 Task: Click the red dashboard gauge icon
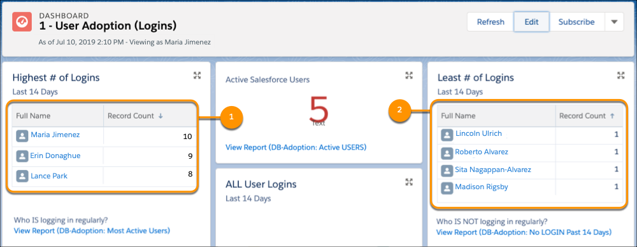pyautogui.click(x=22, y=22)
